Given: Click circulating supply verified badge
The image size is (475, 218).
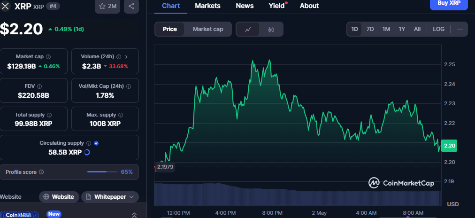Looking at the screenshot, I should pos(96,143).
